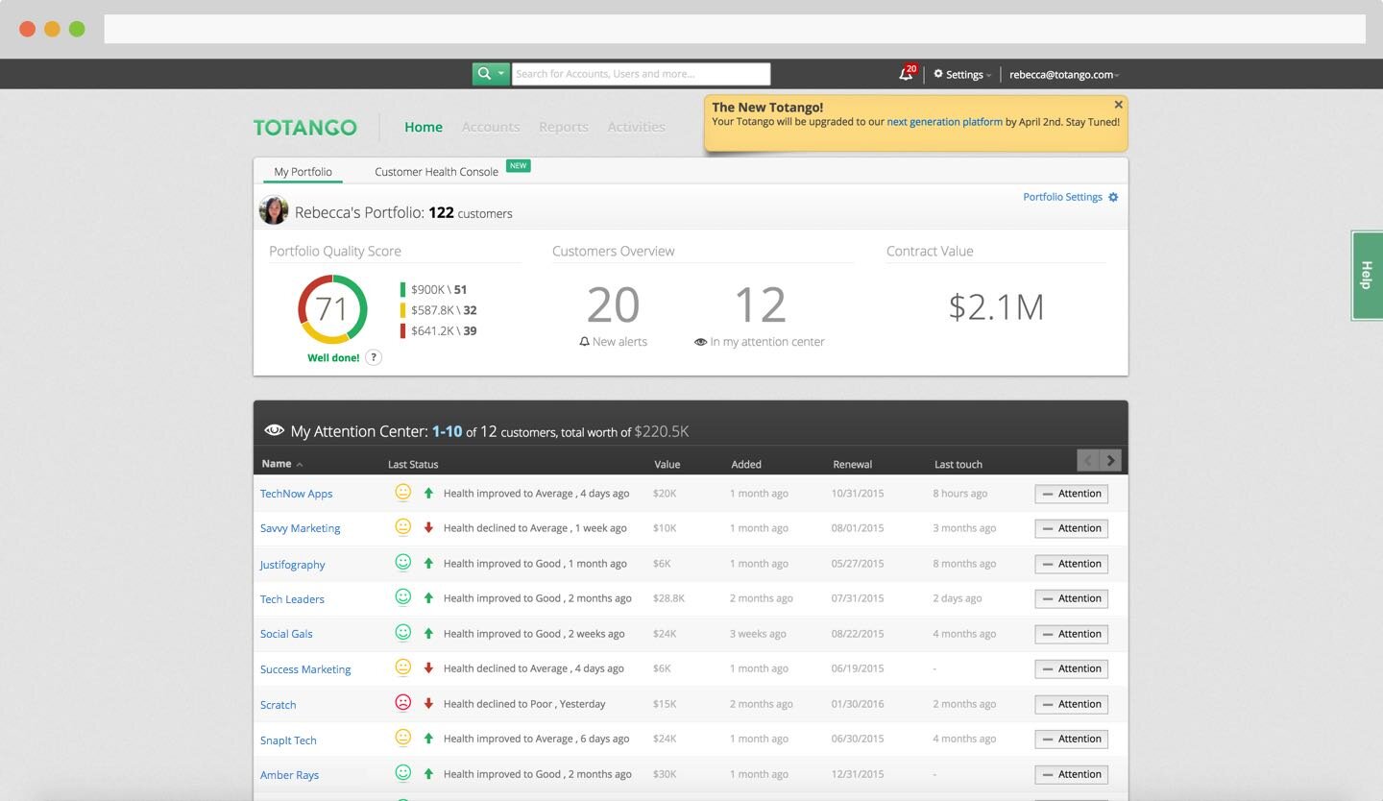Click the eye icon in My Attention Center header

tap(275, 430)
